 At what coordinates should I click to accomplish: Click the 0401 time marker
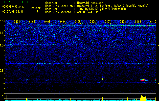(17, 22)
